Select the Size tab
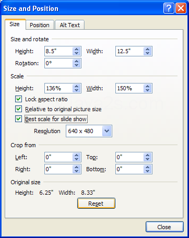Screen dimensions: 189x238 point(15,24)
